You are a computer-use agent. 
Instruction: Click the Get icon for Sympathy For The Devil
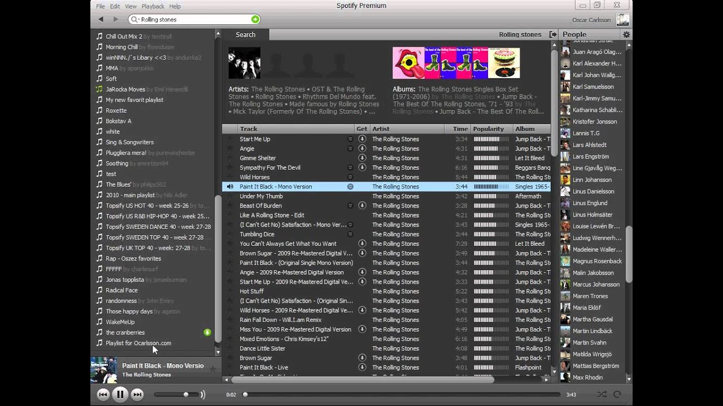[362, 167]
